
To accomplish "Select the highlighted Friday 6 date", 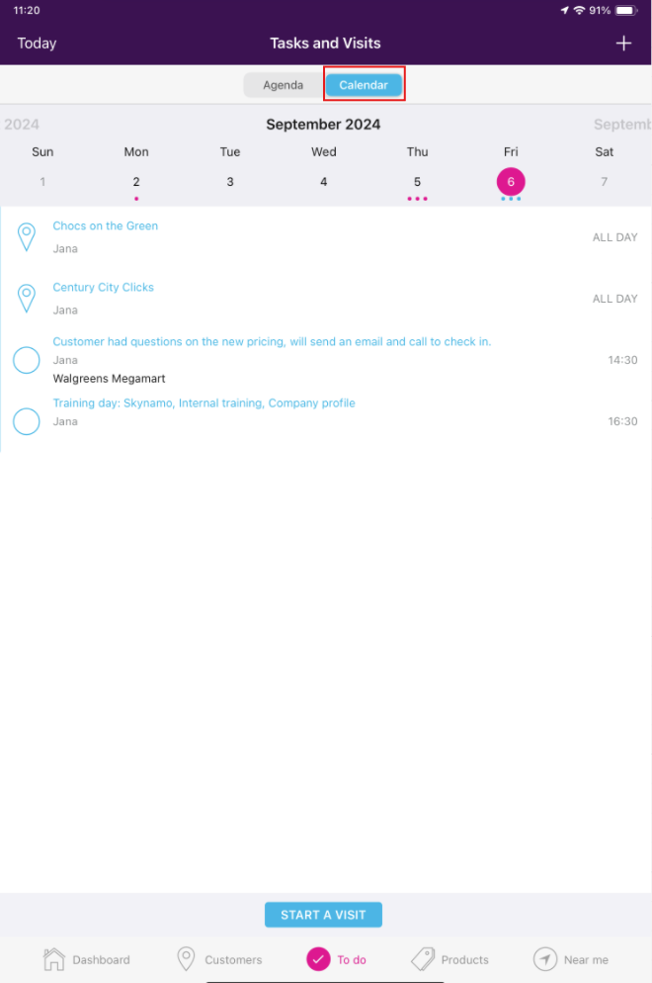I will pyautogui.click(x=511, y=182).
